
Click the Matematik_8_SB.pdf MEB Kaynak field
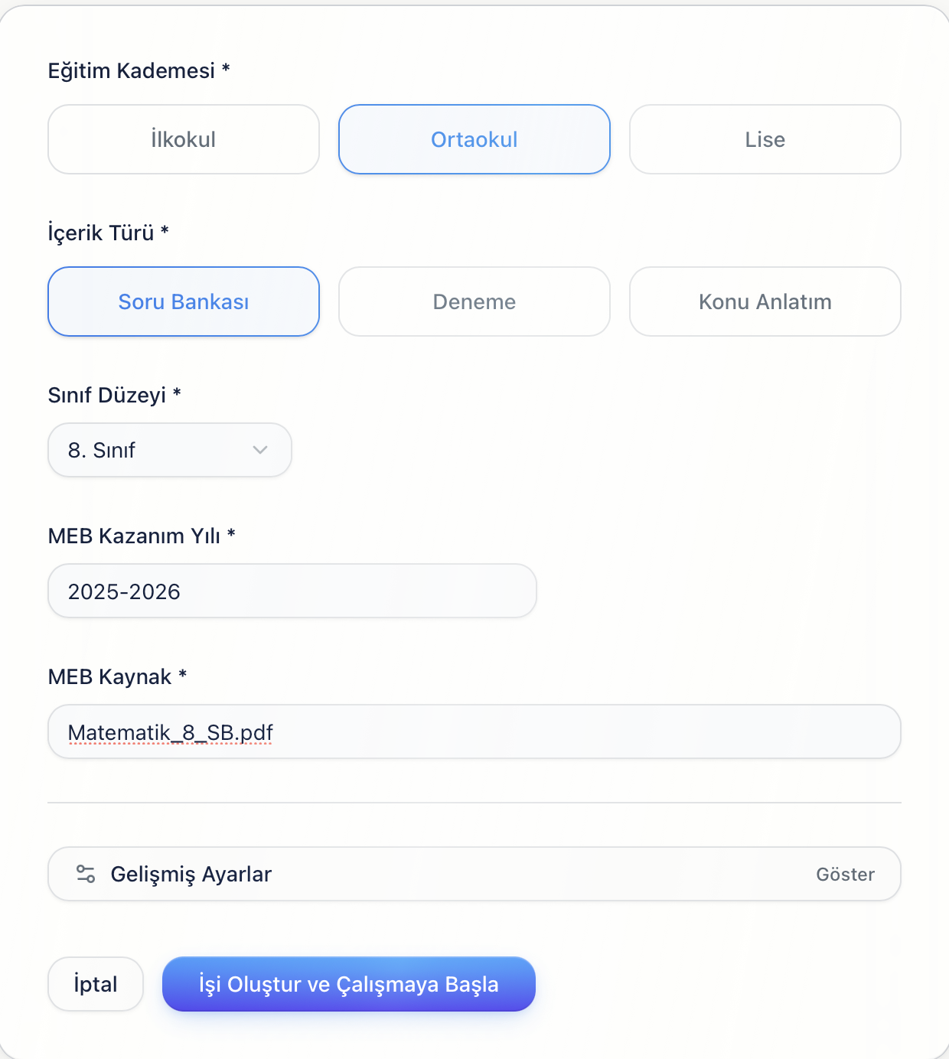click(475, 732)
